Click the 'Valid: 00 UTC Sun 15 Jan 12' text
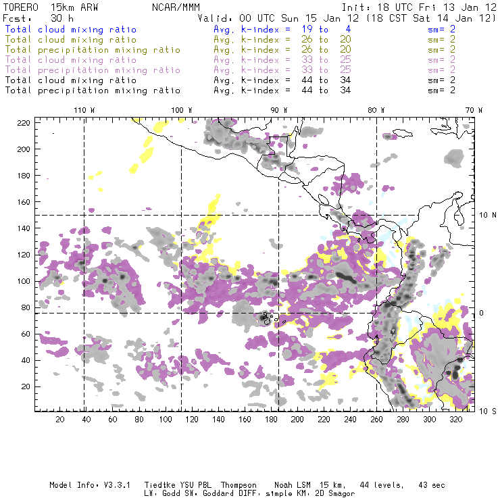 (278, 18)
